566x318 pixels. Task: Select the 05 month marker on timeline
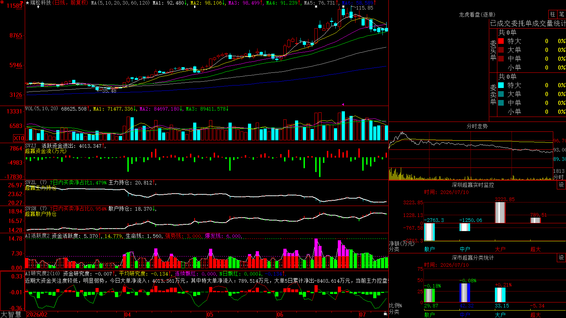(210, 314)
